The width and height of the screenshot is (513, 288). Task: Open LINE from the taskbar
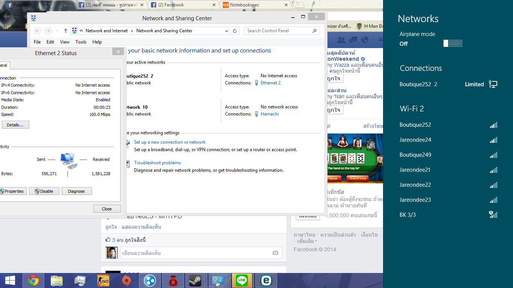coord(241,280)
